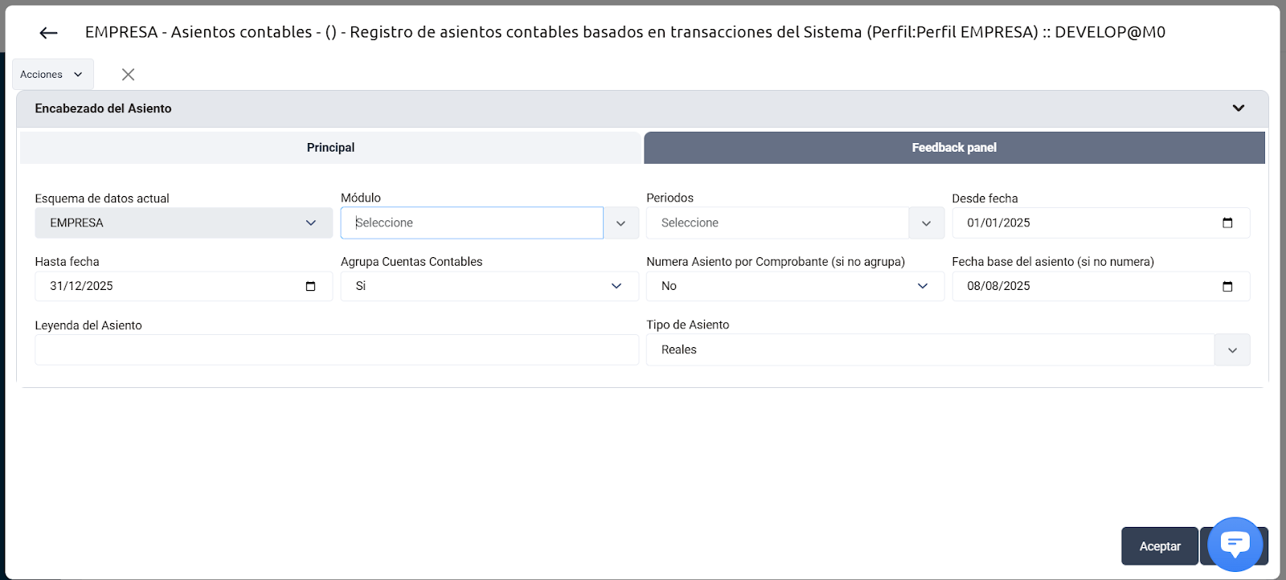Click the X icon beside Acciones
This screenshot has height=580, width=1286.
(x=128, y=75)
